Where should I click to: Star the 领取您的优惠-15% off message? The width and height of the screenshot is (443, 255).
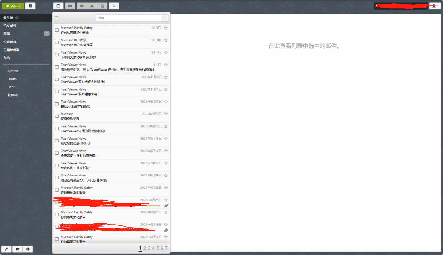(166, 139)
